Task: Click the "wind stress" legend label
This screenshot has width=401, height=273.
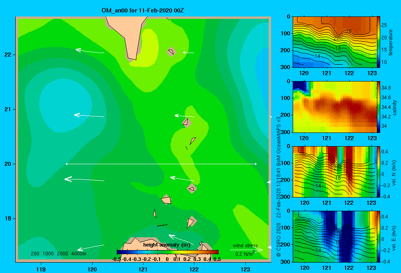Action: point(245,245)
